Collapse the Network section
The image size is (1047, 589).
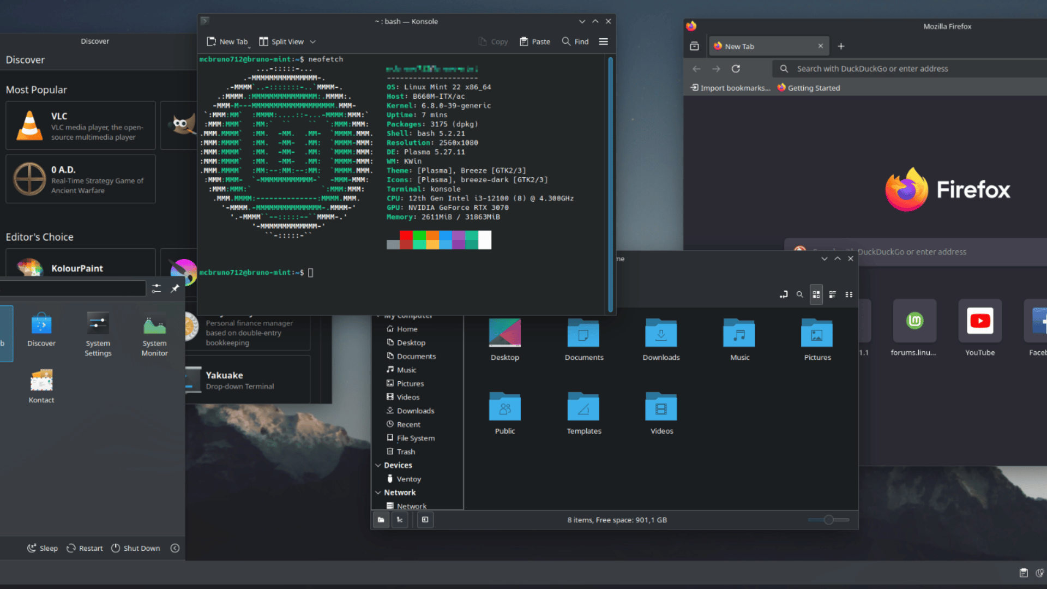click(378, 492)
